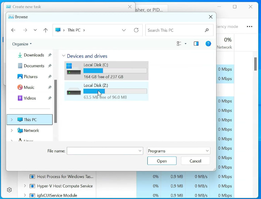Image resolution: width=261 pixels, height=199 pixels.
Task: Click the Local Disk (Z:) usage bar
Action: point(115,91)
